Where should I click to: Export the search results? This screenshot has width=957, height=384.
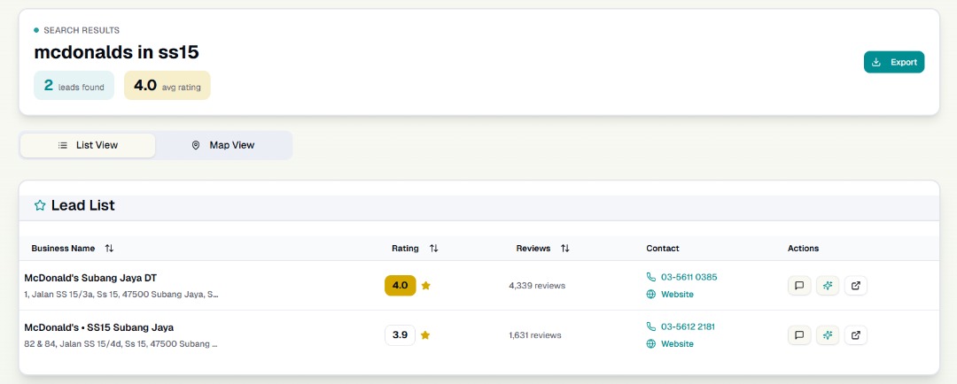[893, 62]
